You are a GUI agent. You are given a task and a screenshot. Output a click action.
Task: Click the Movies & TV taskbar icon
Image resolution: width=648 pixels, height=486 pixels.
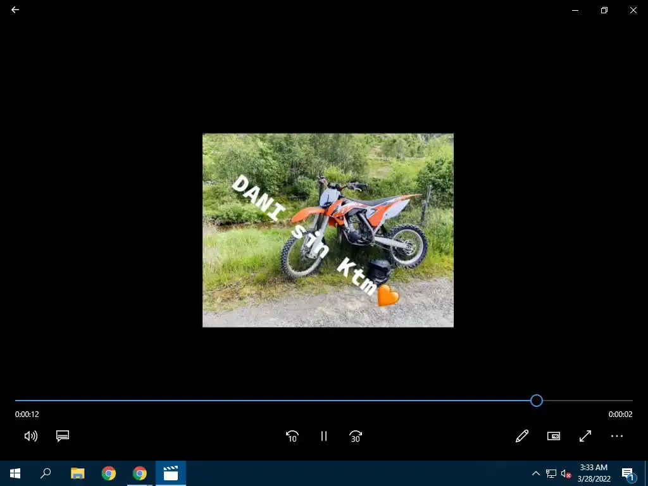171,473
